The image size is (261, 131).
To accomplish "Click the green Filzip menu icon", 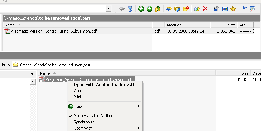I will click(x=71, y=106).
